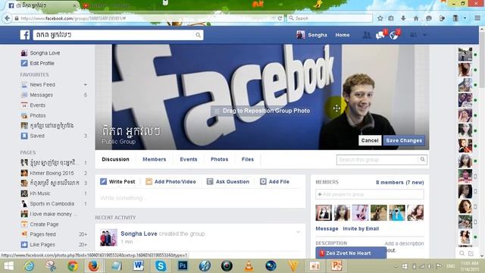
Task: Choose Add File in composer
Action: coord(274,182)
